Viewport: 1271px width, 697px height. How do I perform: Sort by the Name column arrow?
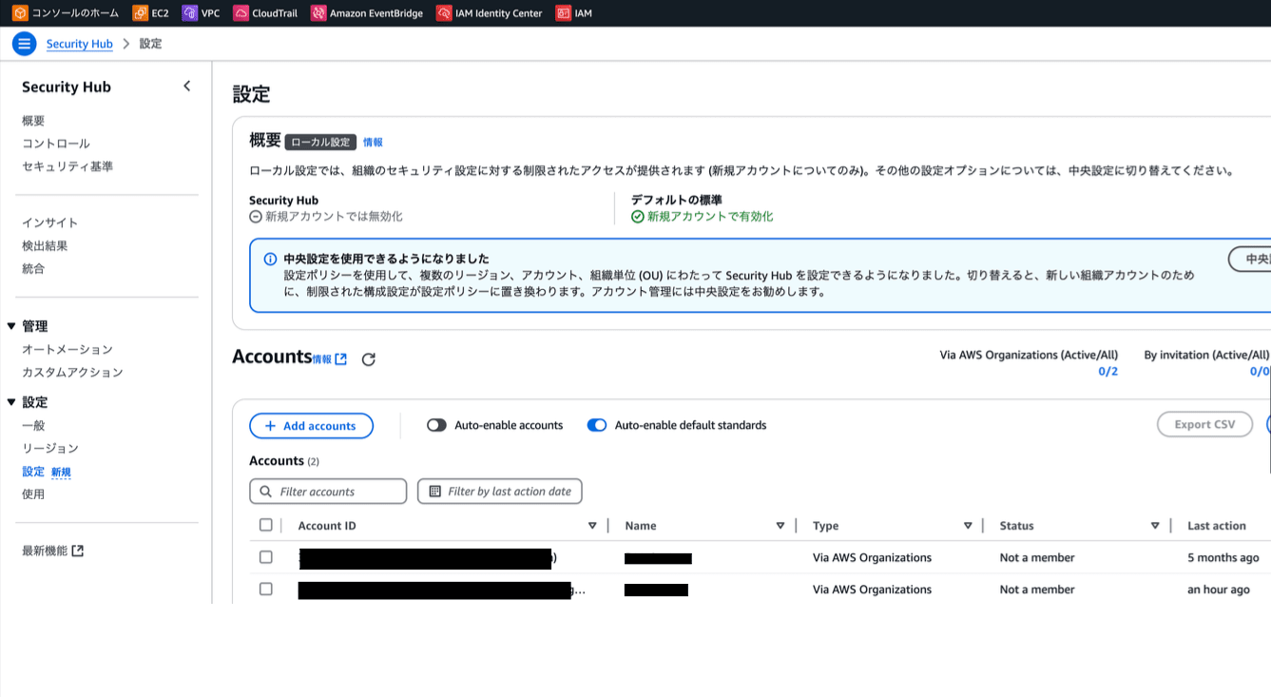point(780,526)
